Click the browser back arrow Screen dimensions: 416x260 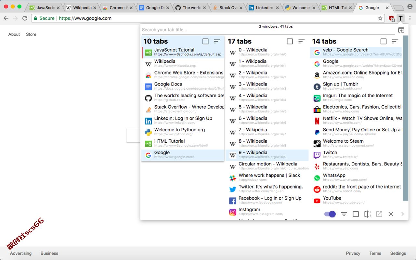pos(6,18)
